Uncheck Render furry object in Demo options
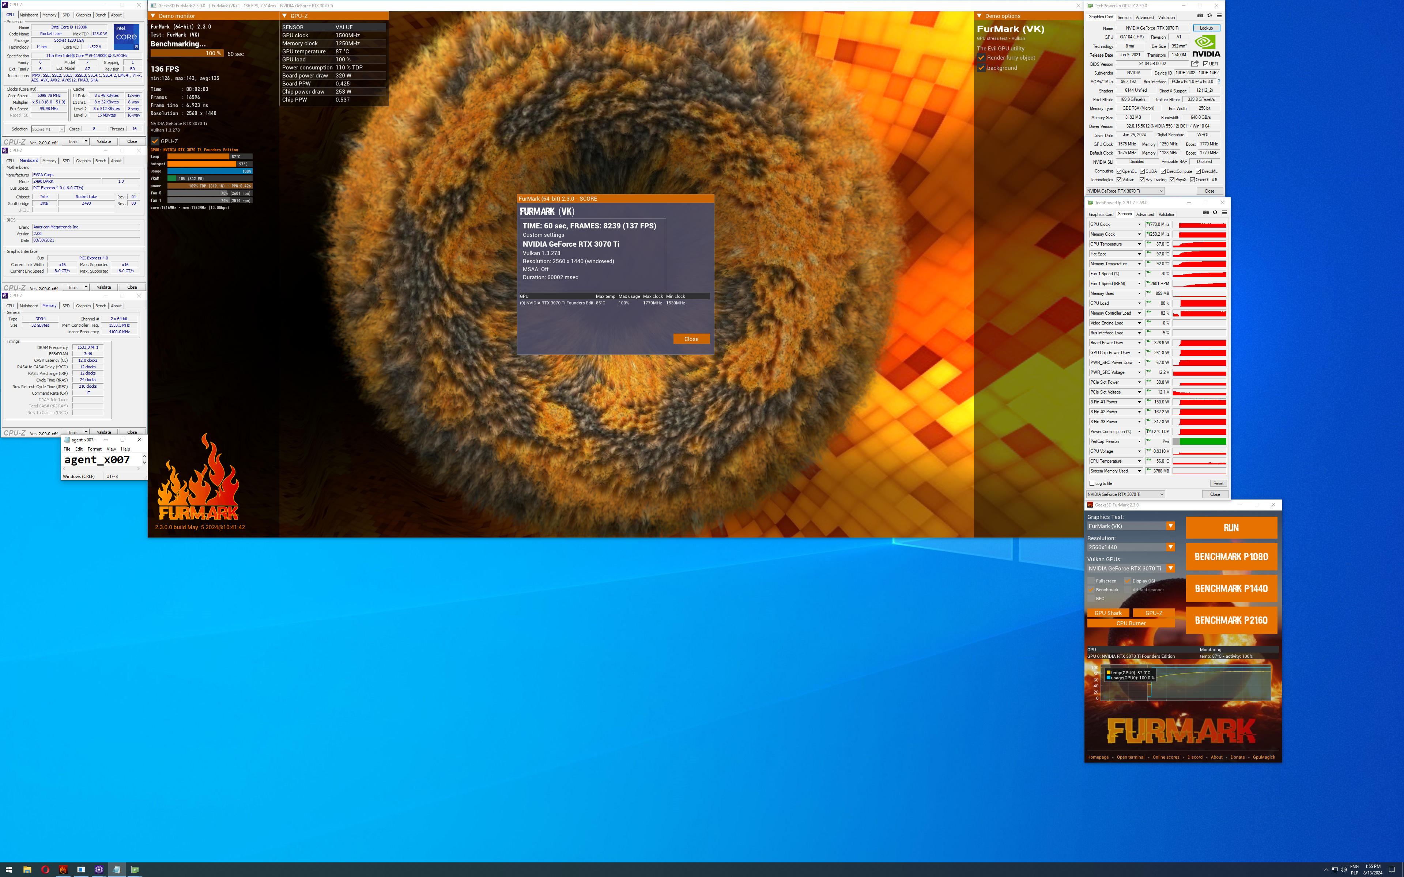The height and width of the screenshot is (877, 1404). [x=981, y=57]
